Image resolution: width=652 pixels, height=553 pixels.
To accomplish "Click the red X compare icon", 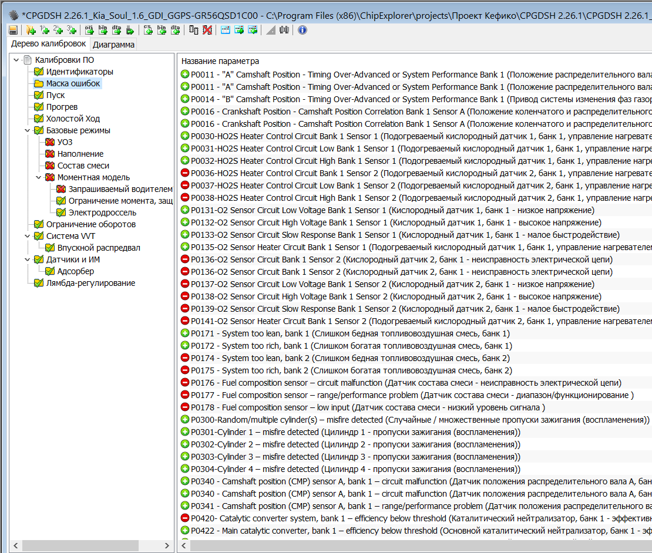I will [207, 30].
